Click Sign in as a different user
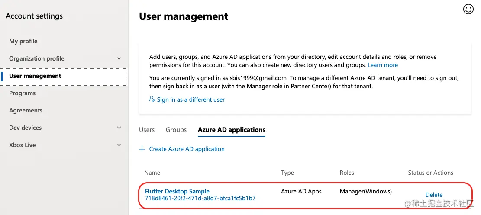 coord(191,99)
